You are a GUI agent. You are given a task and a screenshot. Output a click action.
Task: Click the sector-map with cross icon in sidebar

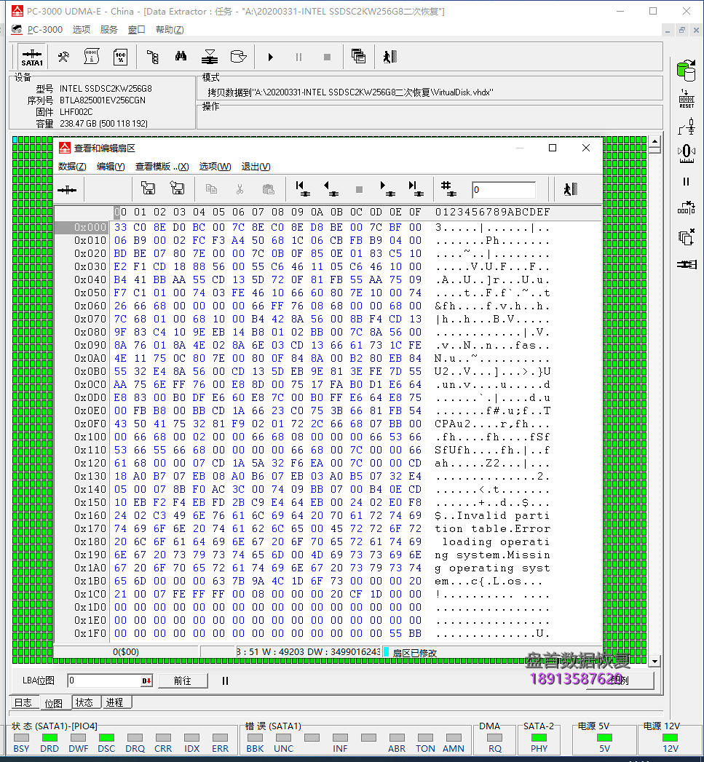point(687,208)
